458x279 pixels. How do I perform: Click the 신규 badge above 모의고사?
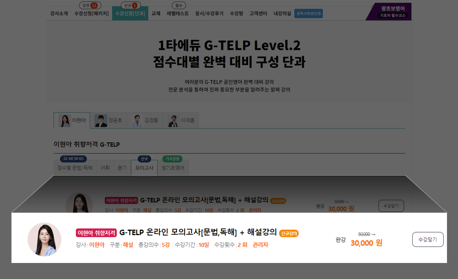pyautogui.click(x=144, y=158)
